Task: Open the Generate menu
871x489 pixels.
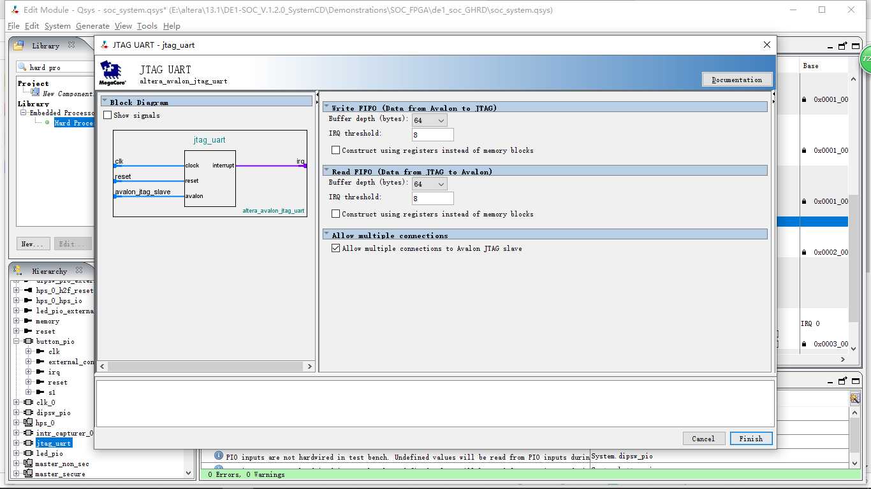Action: (x=92, y=26)
